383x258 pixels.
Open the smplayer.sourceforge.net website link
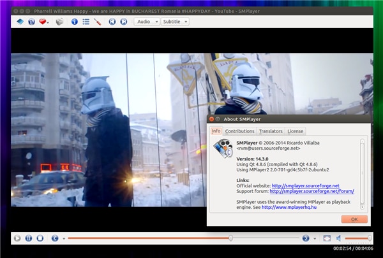[305, 186]
